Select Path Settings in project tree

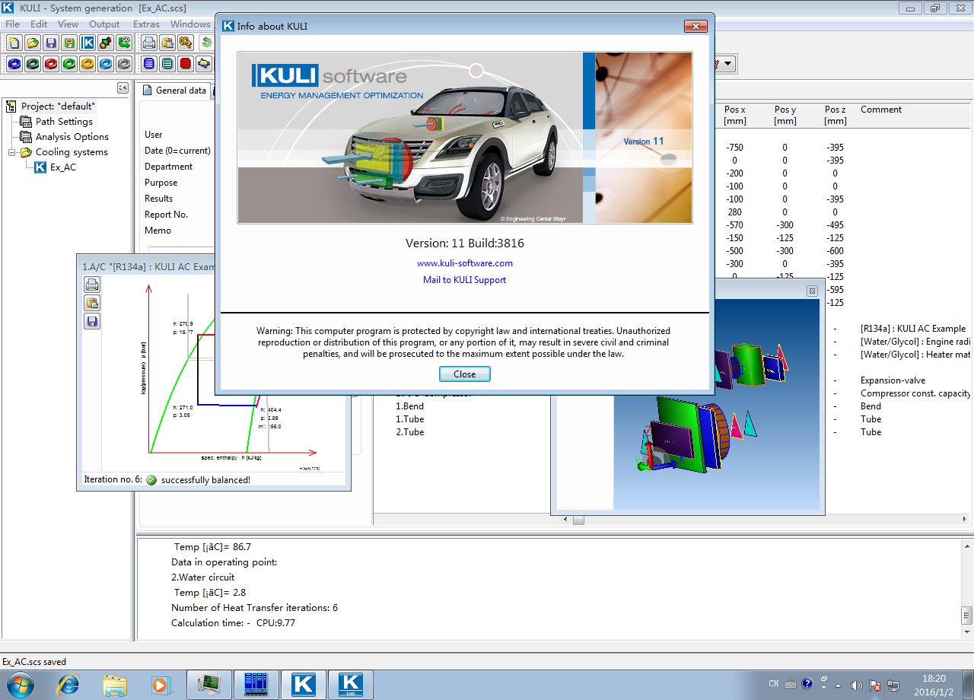coord(64,122)
